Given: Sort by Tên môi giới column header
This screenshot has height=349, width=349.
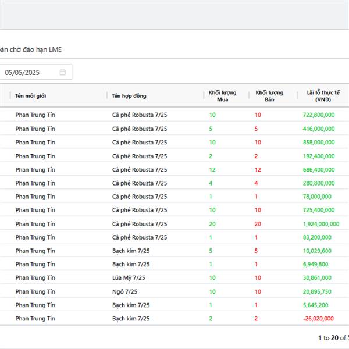Looking at the screenshot, I should [x=30, y=96].
